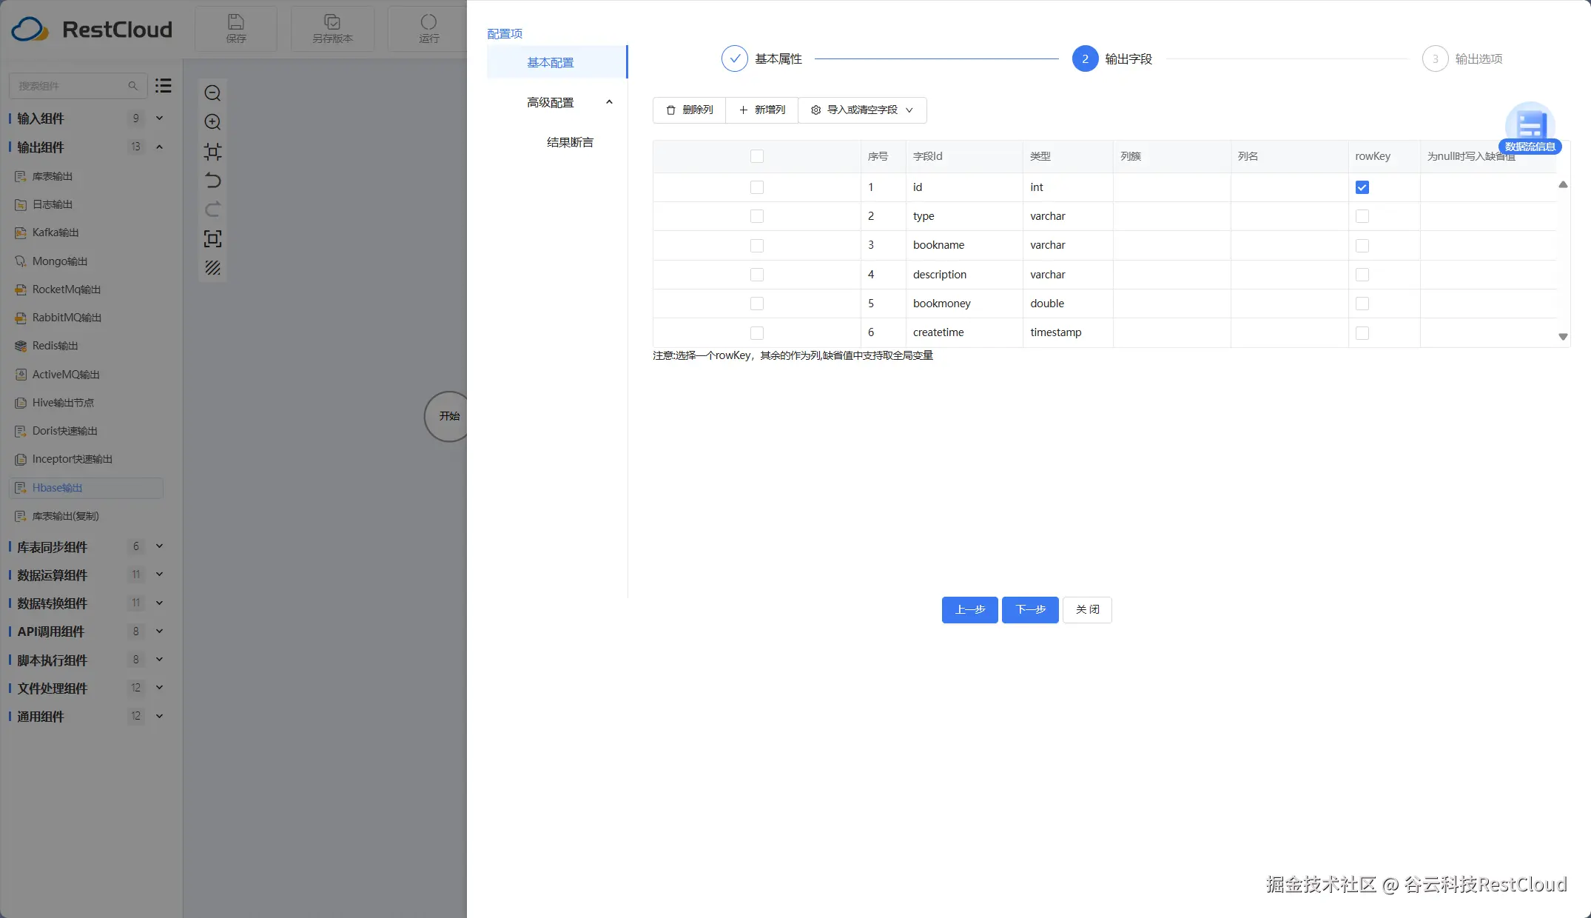
Task: Select the 基本配置 menu item
Action: [x=551, y=62]
